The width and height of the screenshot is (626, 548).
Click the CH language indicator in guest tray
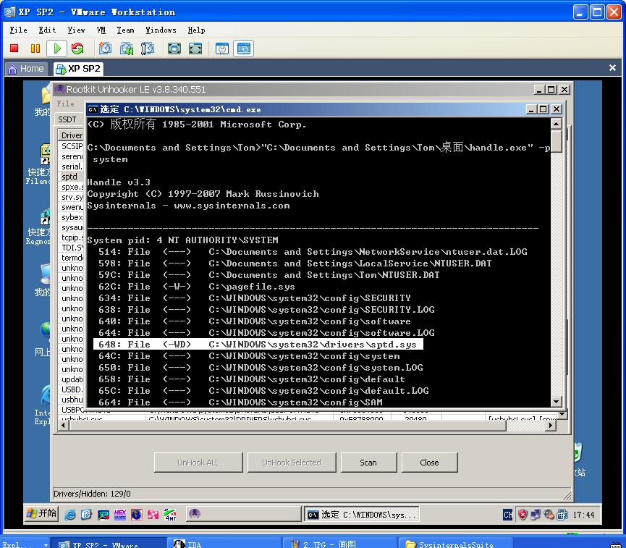(x=508, y=515)
